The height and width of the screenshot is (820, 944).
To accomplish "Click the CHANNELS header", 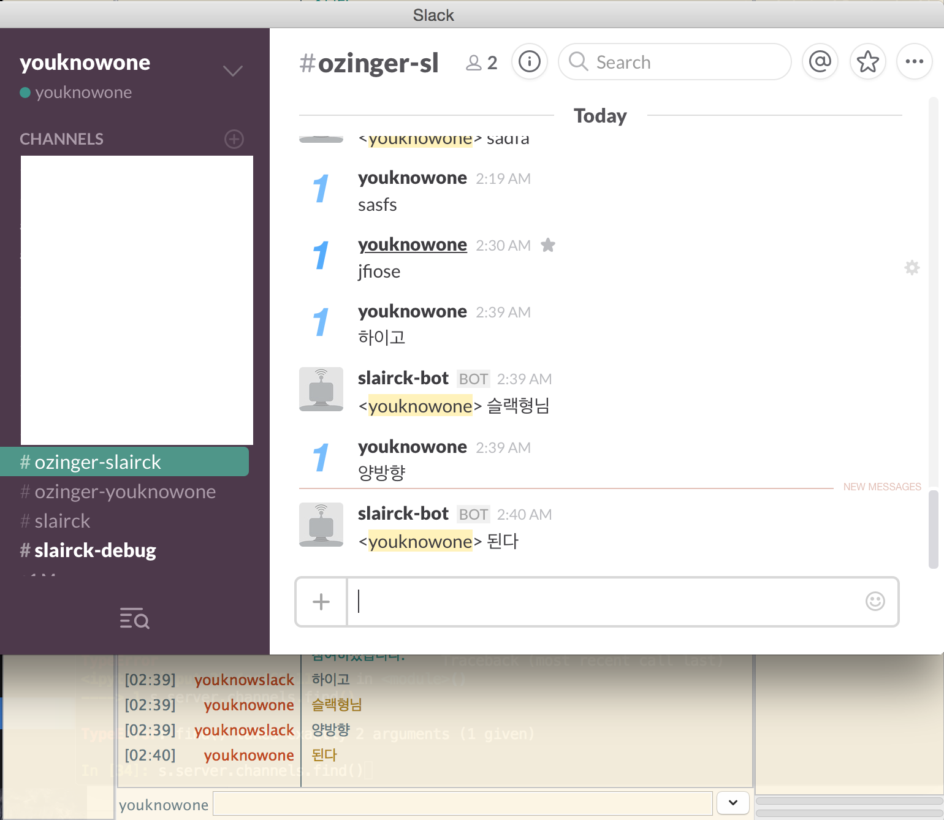I will point(61,139).
